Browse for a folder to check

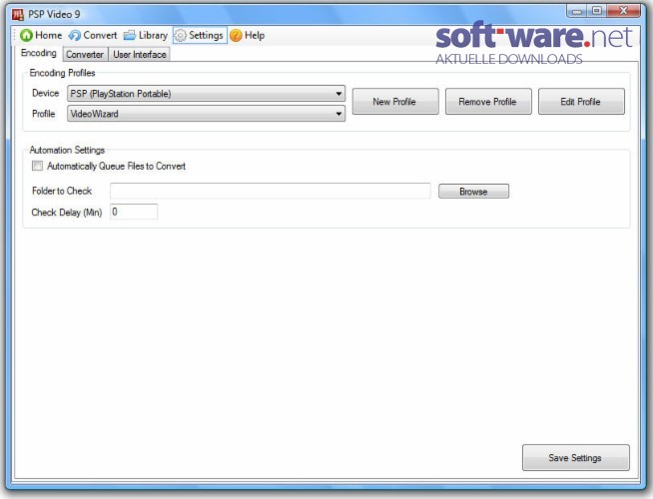473,191
